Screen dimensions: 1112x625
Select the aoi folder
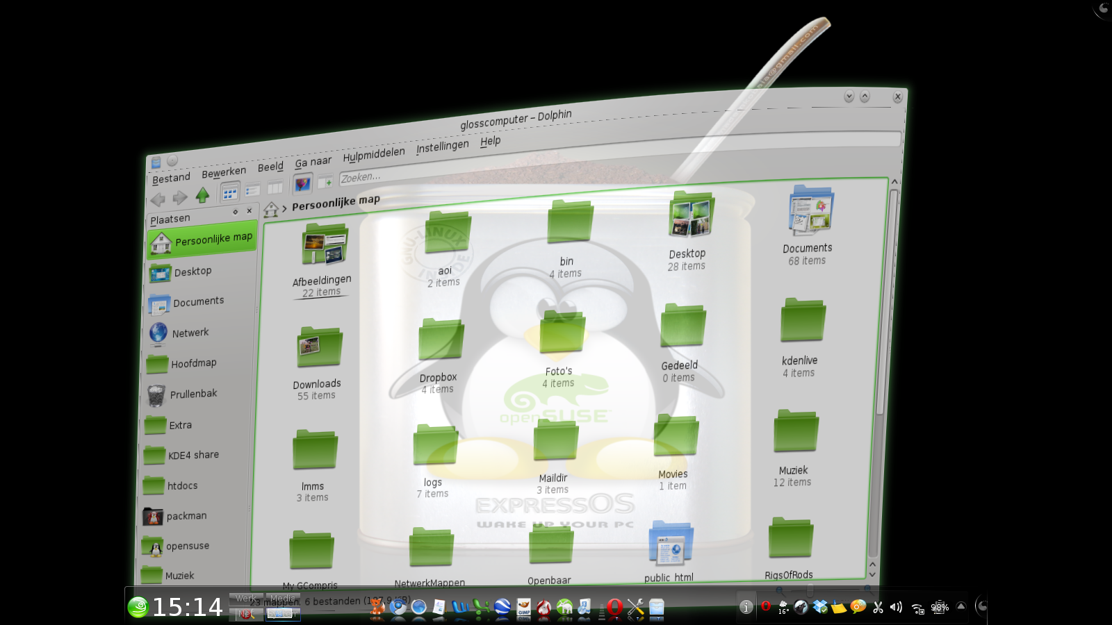[x=445, y=249]
